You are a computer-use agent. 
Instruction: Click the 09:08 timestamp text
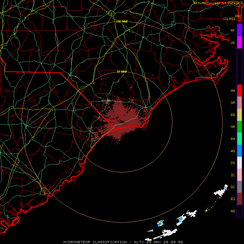177,242
